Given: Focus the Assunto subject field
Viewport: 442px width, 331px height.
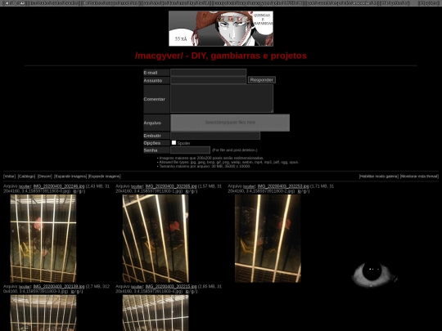Looking at the screenshot, I should click(209, 80).
